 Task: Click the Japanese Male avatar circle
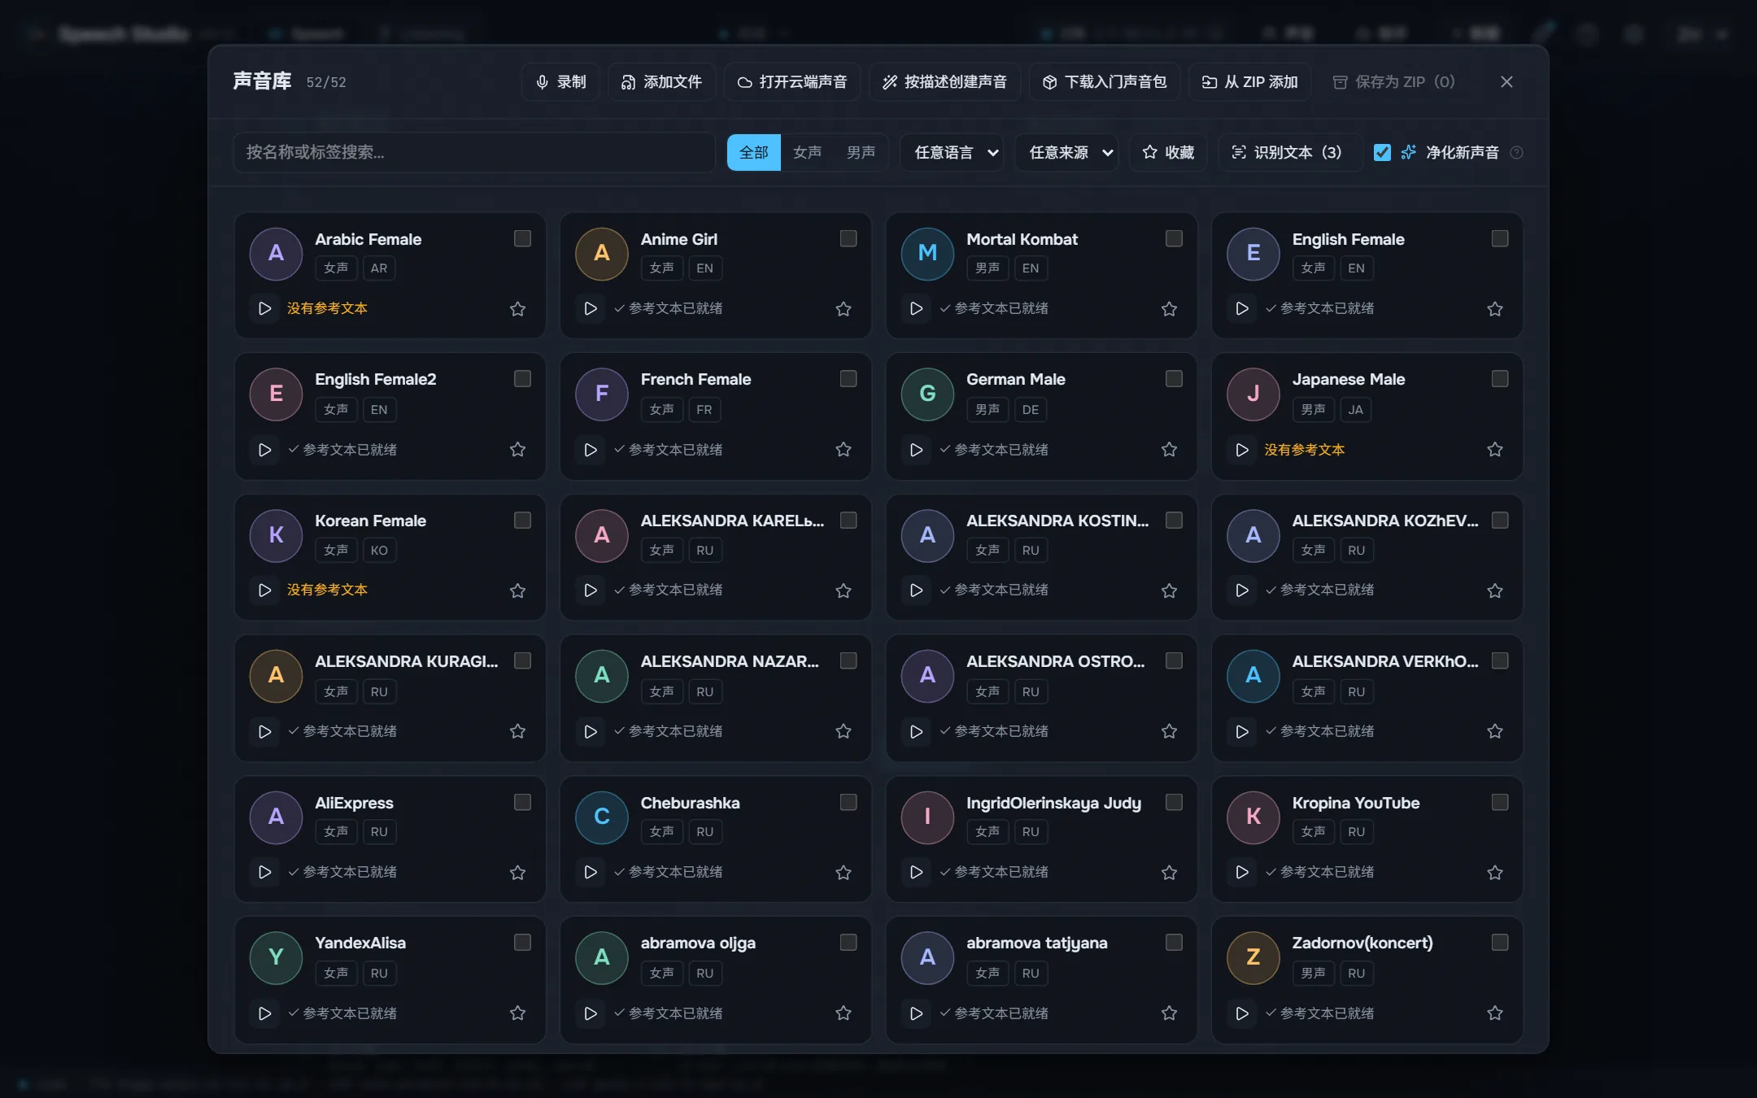pyautogui.click(x=1253, y=394)
